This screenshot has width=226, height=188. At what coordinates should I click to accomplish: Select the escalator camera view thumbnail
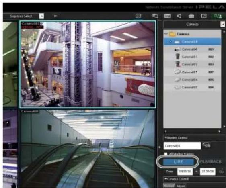87,148
